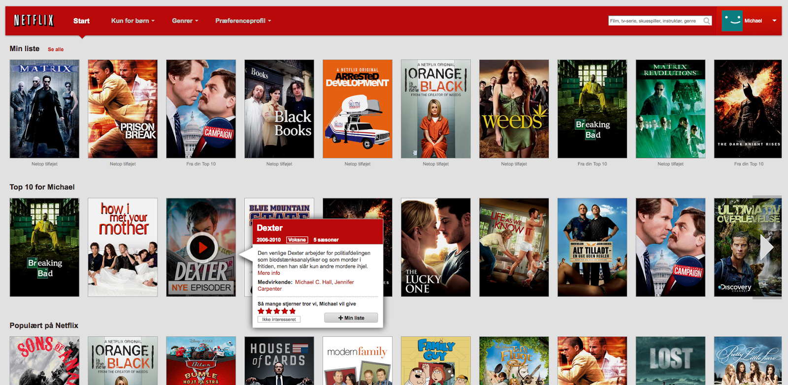The width and height of the screenshot is (788, 385).
Task: Open the Lost poster
Action: pyautogui.click(x=671, y=361)
